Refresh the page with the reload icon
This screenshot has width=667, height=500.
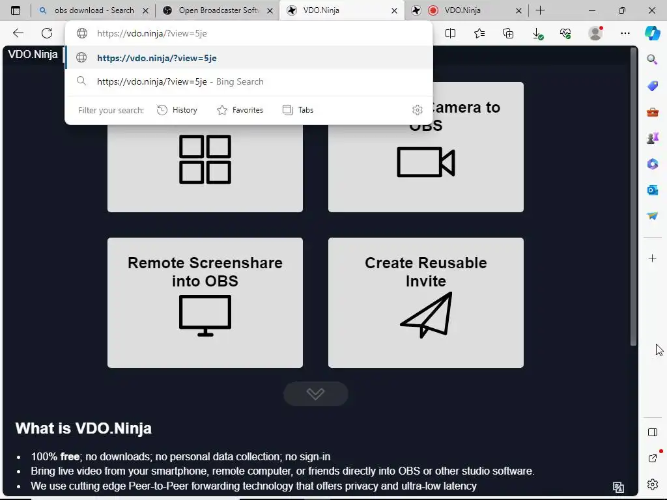[47, 33]
